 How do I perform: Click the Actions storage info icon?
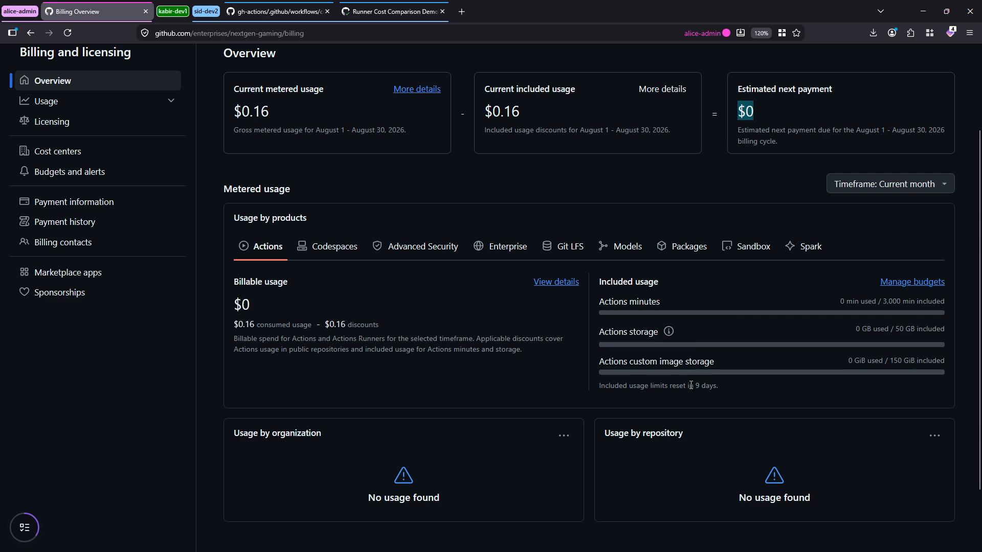[x=668, y=332]
